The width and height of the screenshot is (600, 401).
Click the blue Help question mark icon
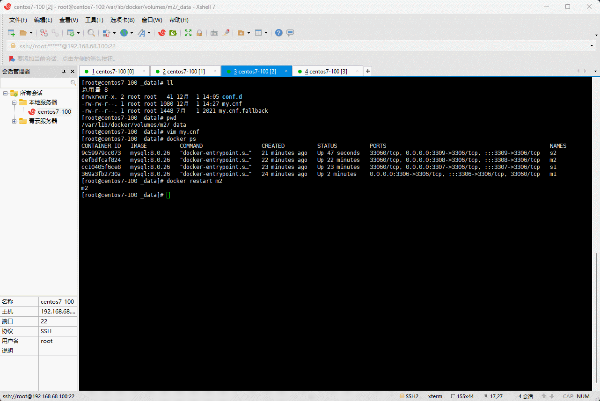click(279, 33)
